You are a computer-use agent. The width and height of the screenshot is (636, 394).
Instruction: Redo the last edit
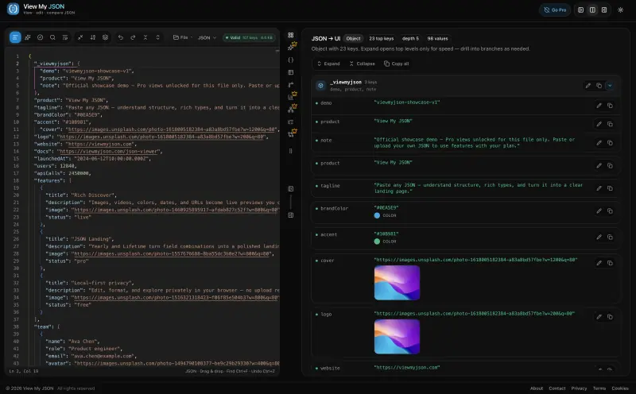pos(133,37)
